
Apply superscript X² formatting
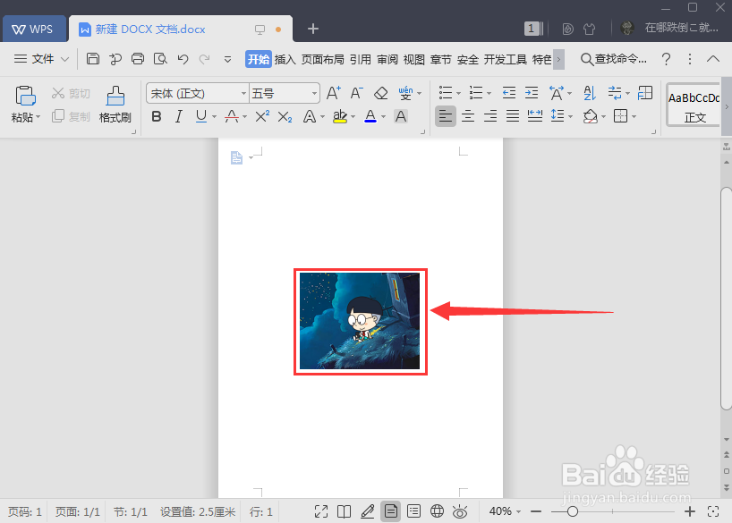pyautogui.click(x=262, y=116)
